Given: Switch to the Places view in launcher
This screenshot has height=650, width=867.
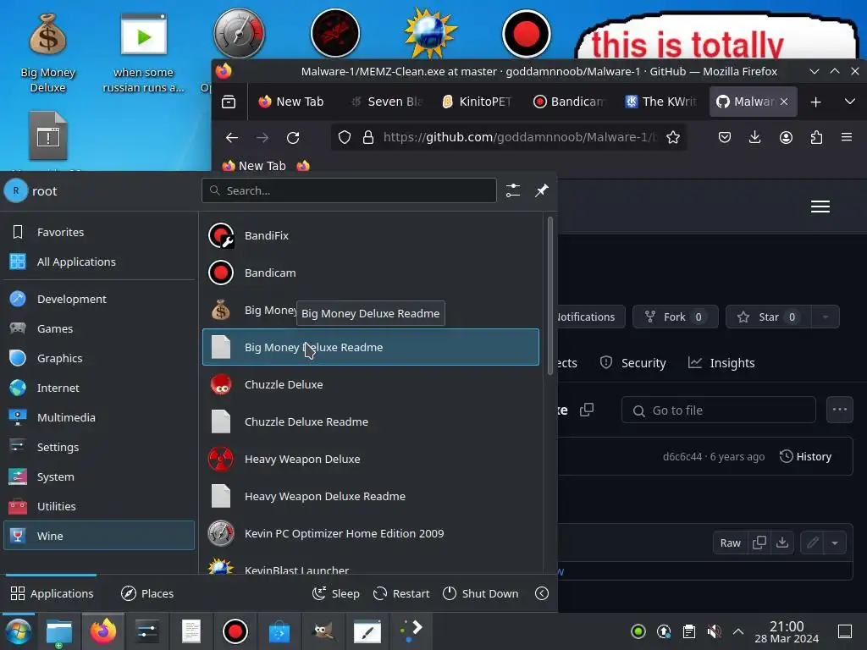Looking at the screenshot, I should pyautogui.click(x=147, y=593).
